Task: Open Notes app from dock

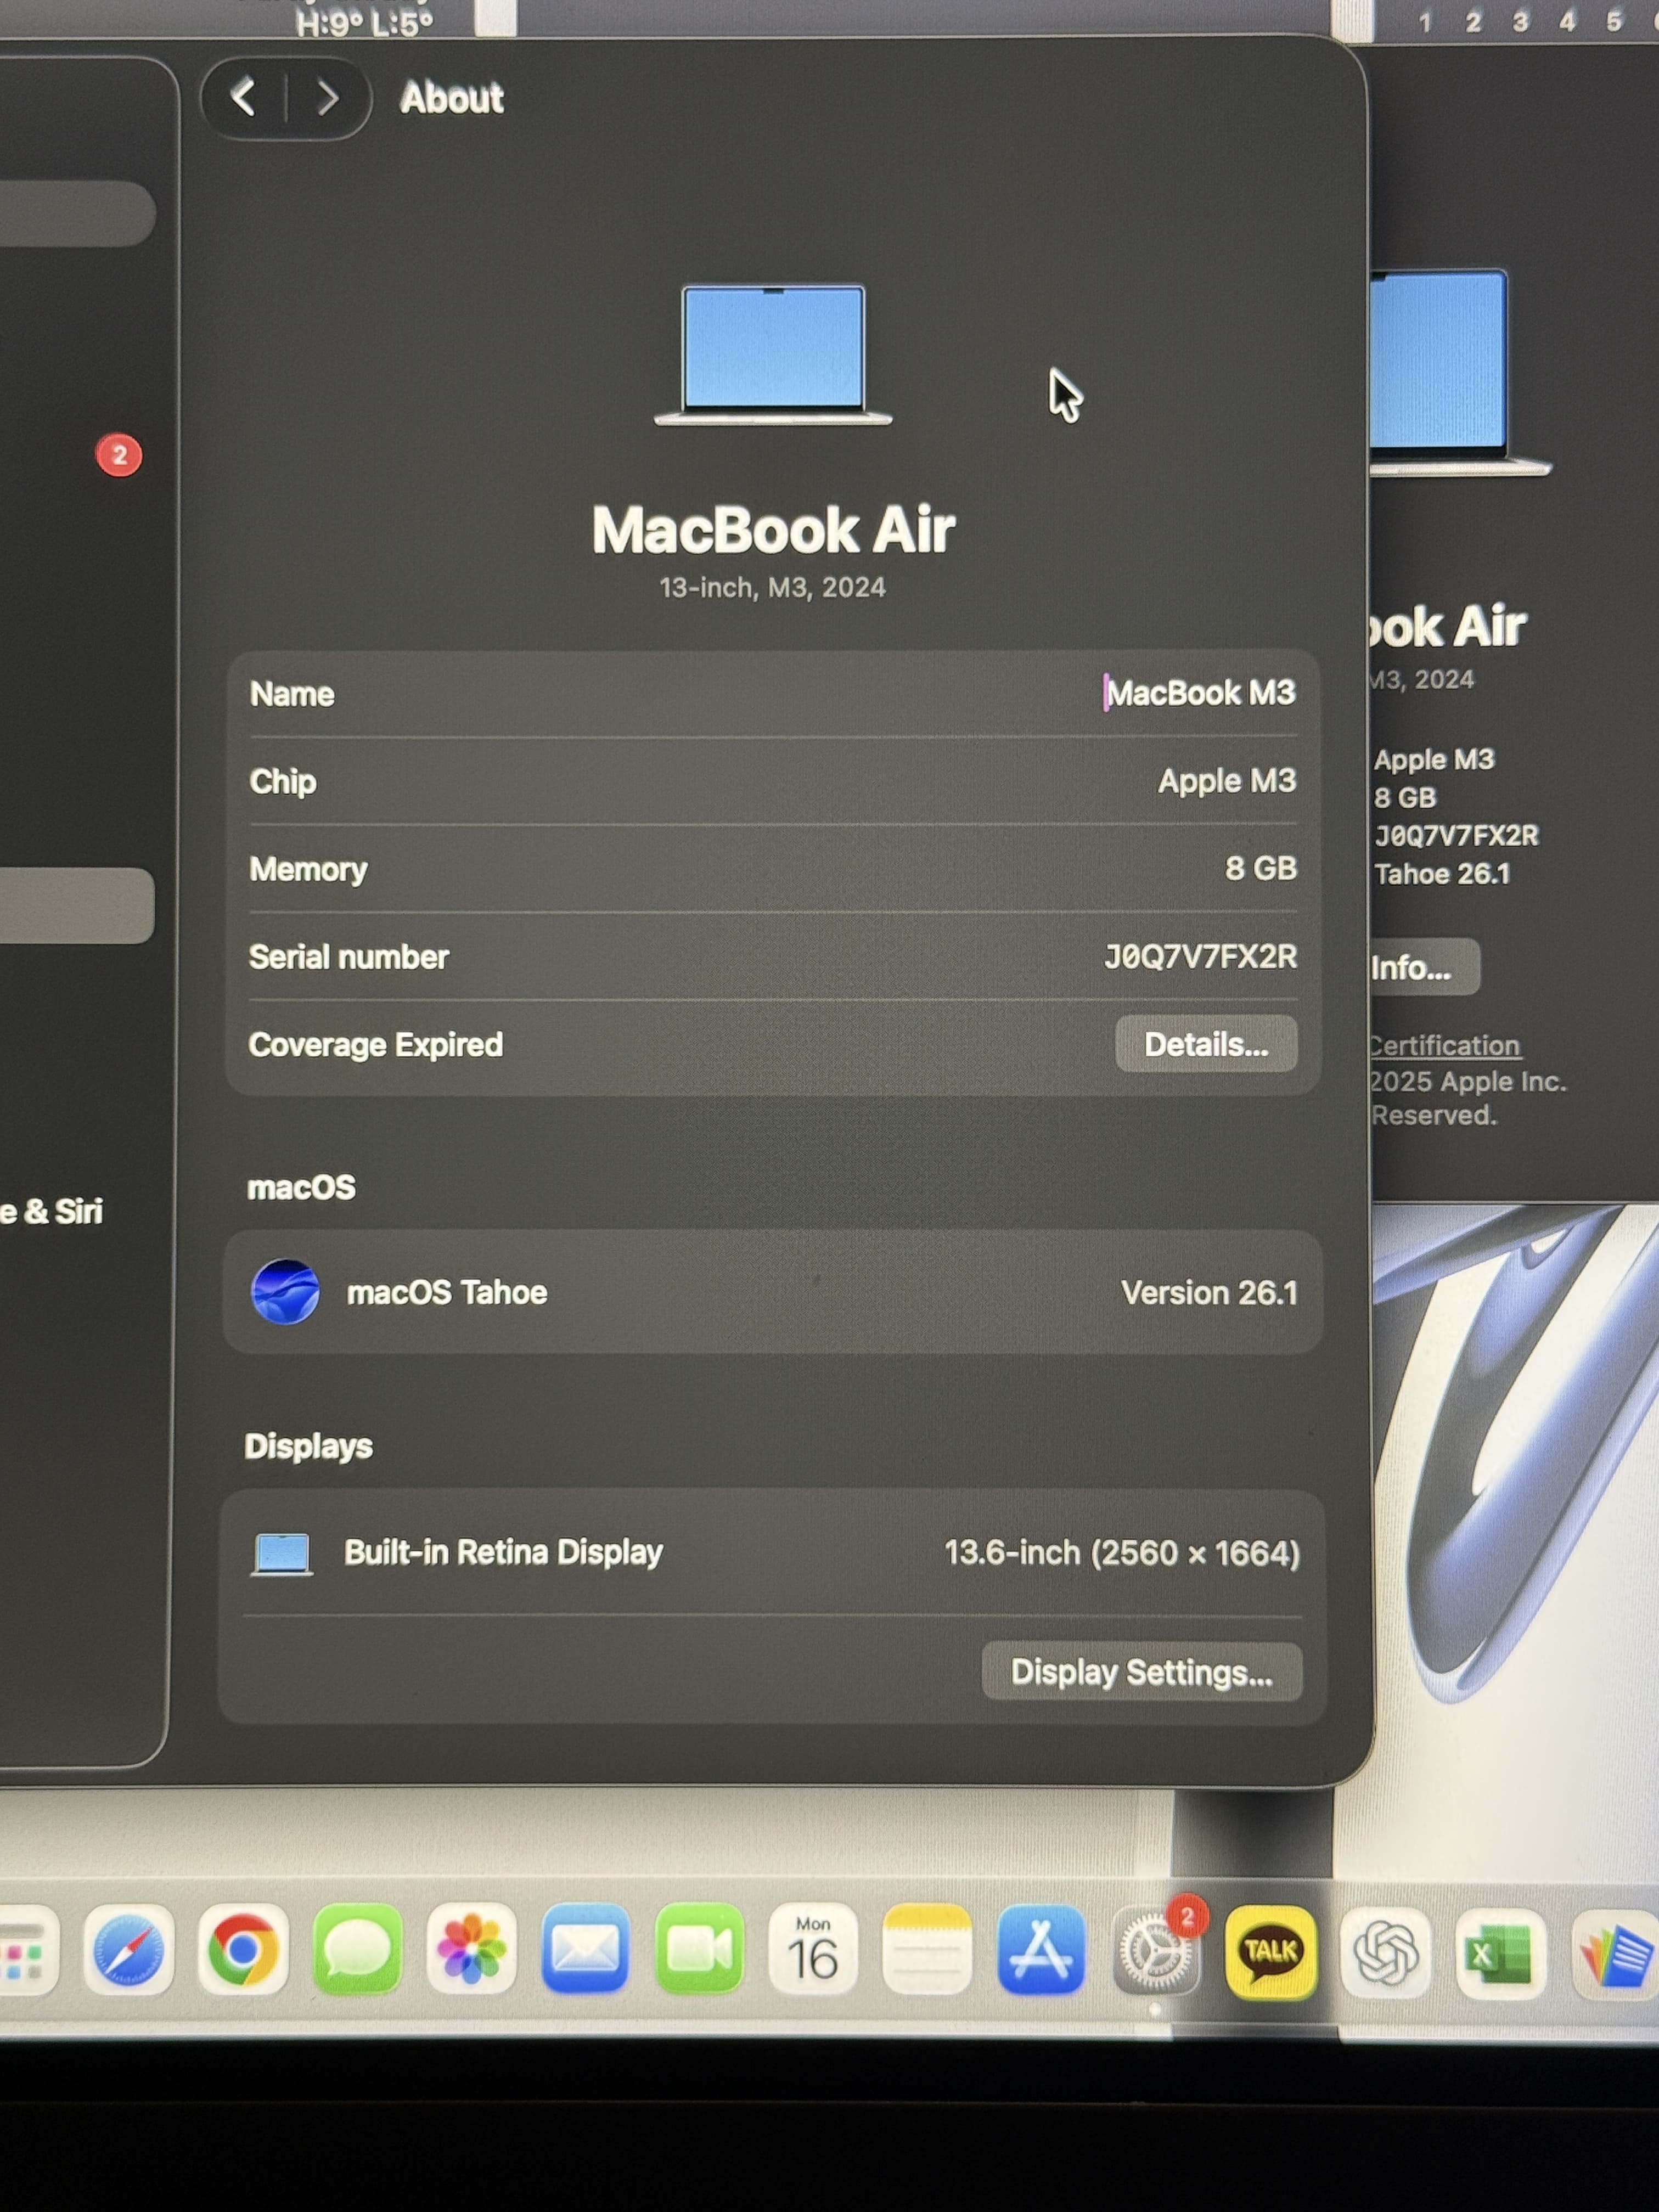Action: [x=927, y=1950]
